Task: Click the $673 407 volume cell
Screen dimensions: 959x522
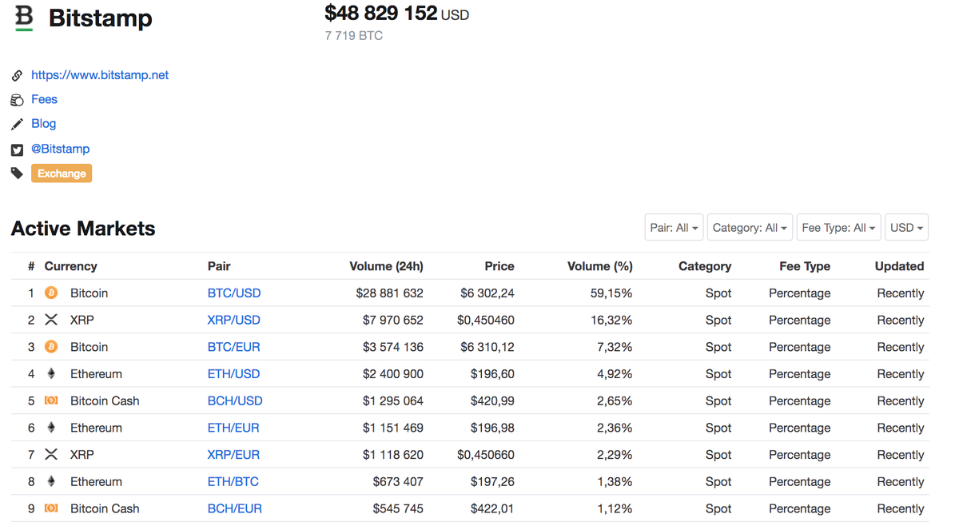Action: pyautogui.click(x=398, y=481)
